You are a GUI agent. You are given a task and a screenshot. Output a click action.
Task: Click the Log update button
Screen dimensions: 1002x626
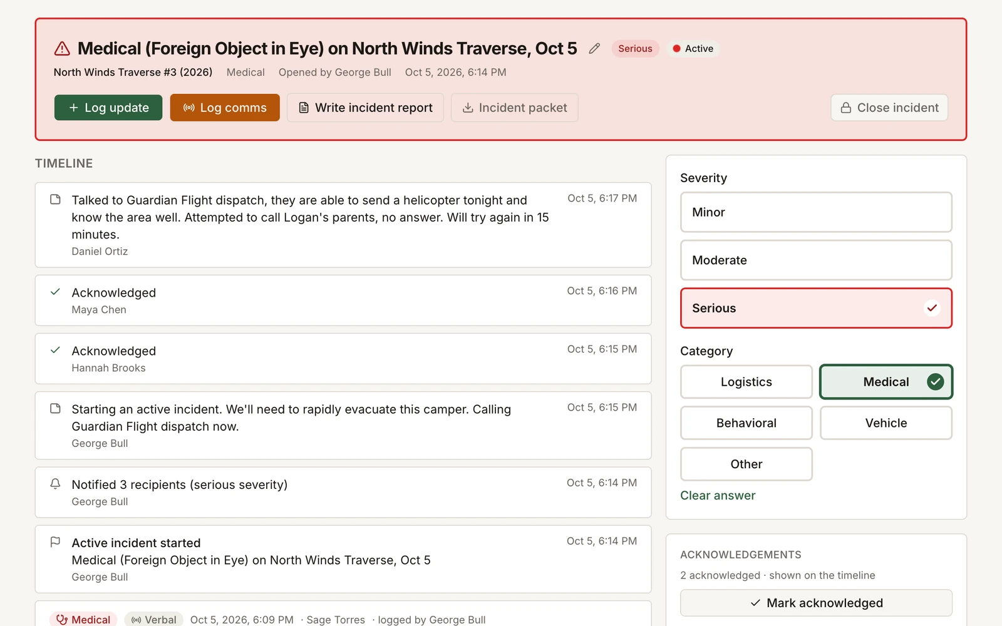[x=108, y=108]
